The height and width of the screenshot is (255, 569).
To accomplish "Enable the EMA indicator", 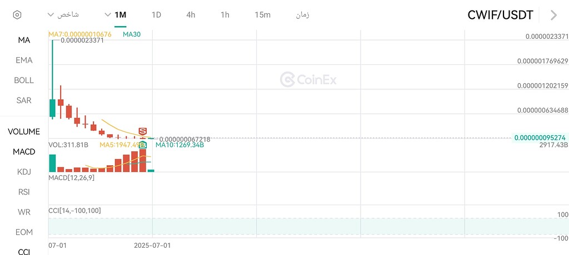I will [24, 60].
